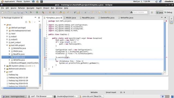
Task: Click the New Java Package icon
Action: 50,12
